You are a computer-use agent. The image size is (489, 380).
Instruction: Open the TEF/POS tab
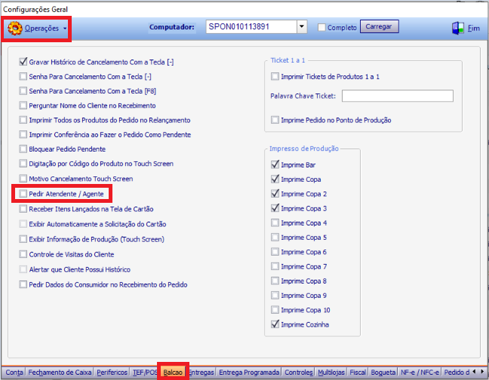pos(145,372)
